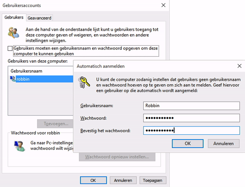Focus the Gebruikersnaam text field
The width and height of the screenshot is (245, 187).
[x=191, y=105]
